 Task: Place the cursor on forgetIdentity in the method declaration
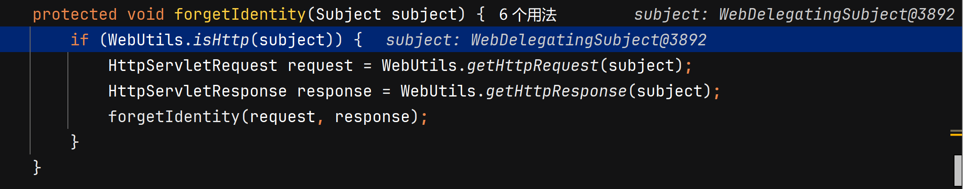click(x=240, y=15)
